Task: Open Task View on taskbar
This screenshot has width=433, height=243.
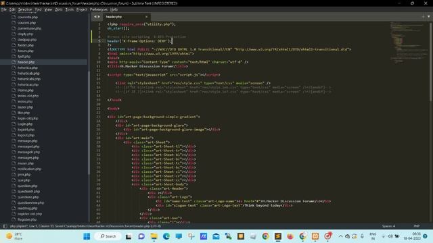Action: tap(129, 236)
